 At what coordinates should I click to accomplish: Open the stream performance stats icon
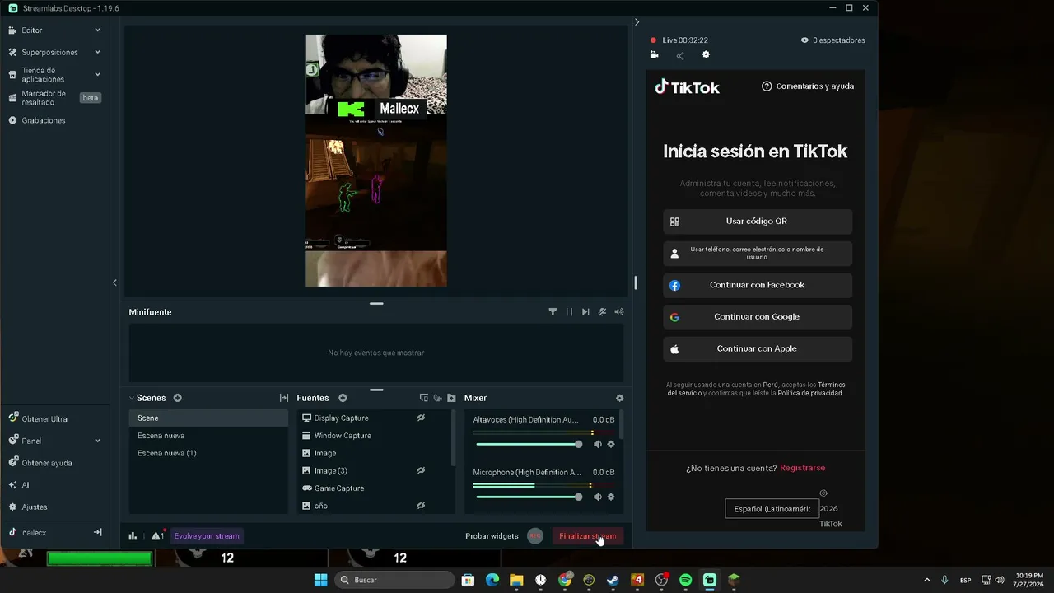133,536
